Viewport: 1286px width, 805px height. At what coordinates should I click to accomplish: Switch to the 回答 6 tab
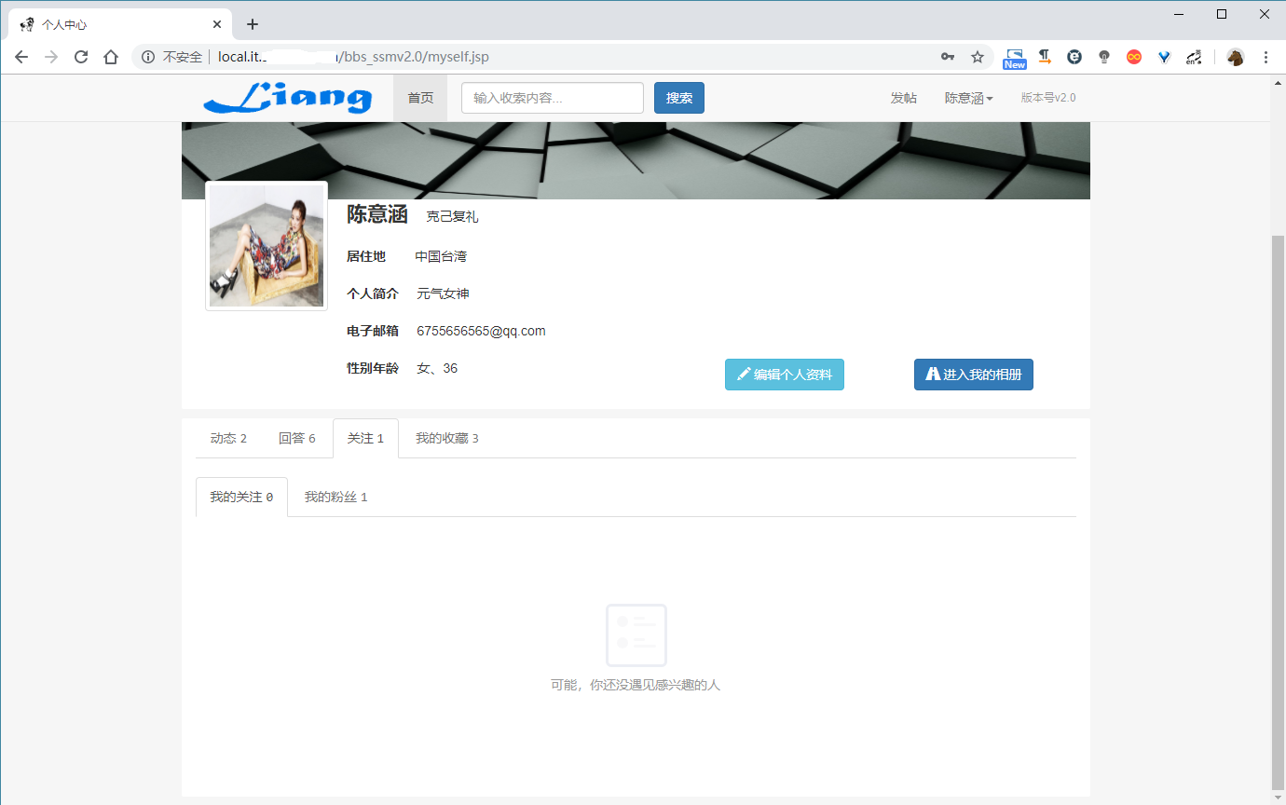297,438
